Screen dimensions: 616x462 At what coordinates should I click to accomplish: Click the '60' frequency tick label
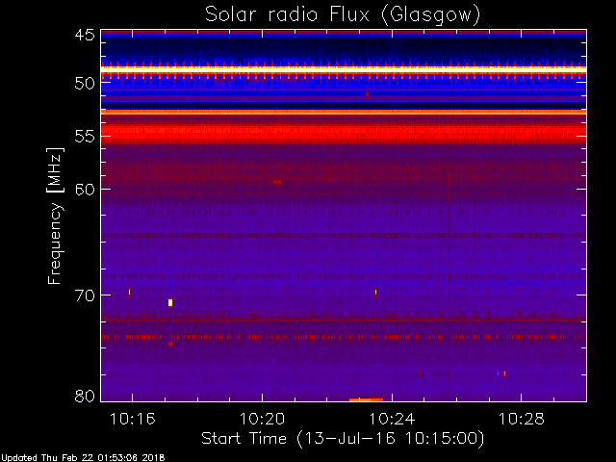85,189
